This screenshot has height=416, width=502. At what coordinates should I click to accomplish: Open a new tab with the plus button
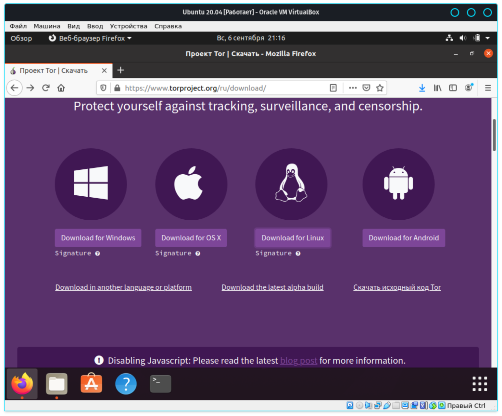click(x=121, y=70)
